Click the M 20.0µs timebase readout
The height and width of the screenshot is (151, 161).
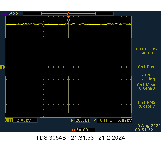pos(80,121)
